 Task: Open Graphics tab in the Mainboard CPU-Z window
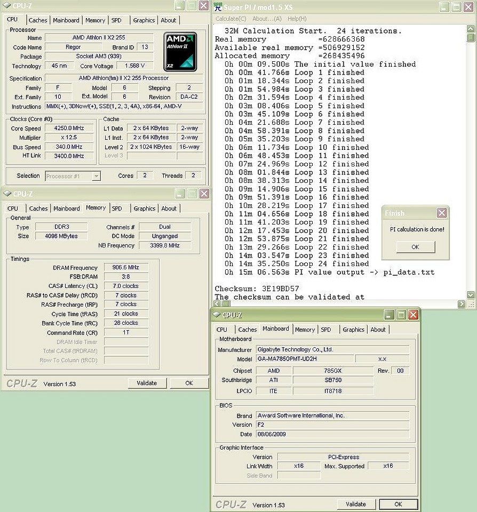pyautogui.click(x=354, y=330)
